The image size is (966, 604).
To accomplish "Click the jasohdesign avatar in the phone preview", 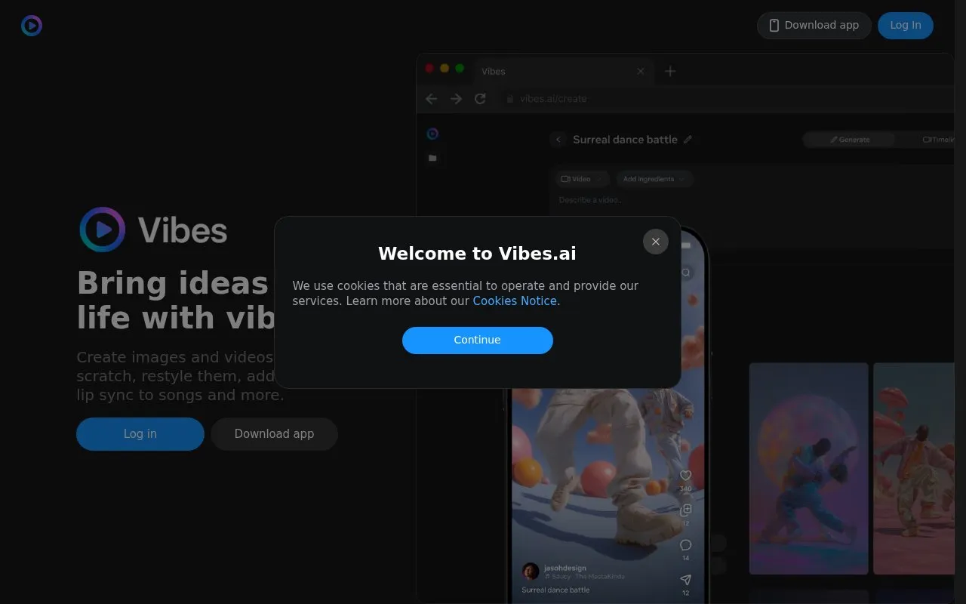I will click(531, 572).
